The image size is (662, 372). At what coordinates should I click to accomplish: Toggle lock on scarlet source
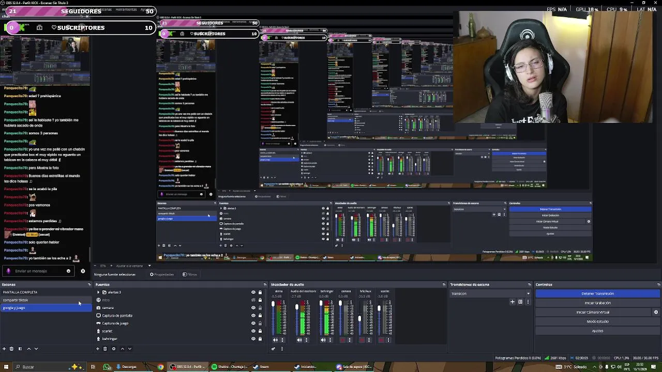click(x=260, y=331)
